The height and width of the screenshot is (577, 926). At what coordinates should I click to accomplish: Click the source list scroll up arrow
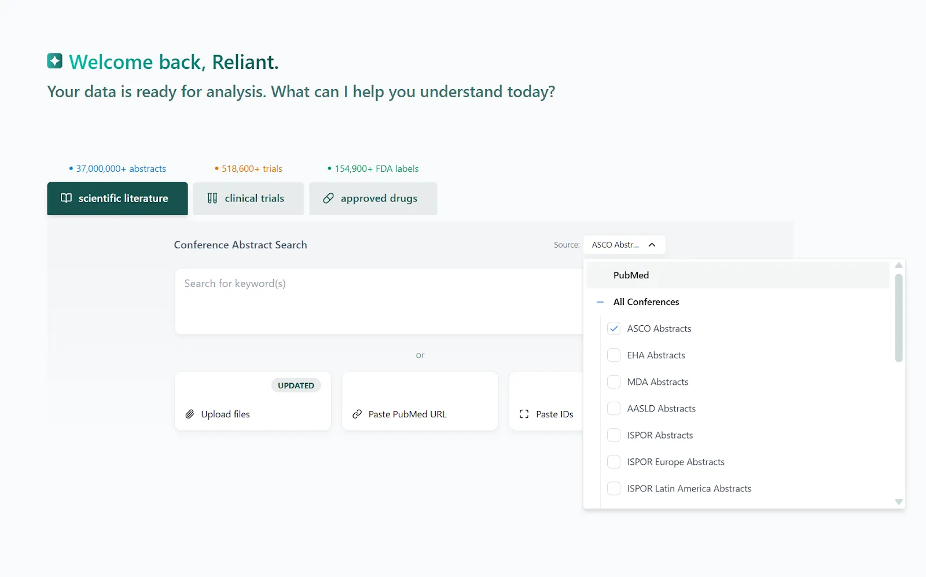(899, 266)
